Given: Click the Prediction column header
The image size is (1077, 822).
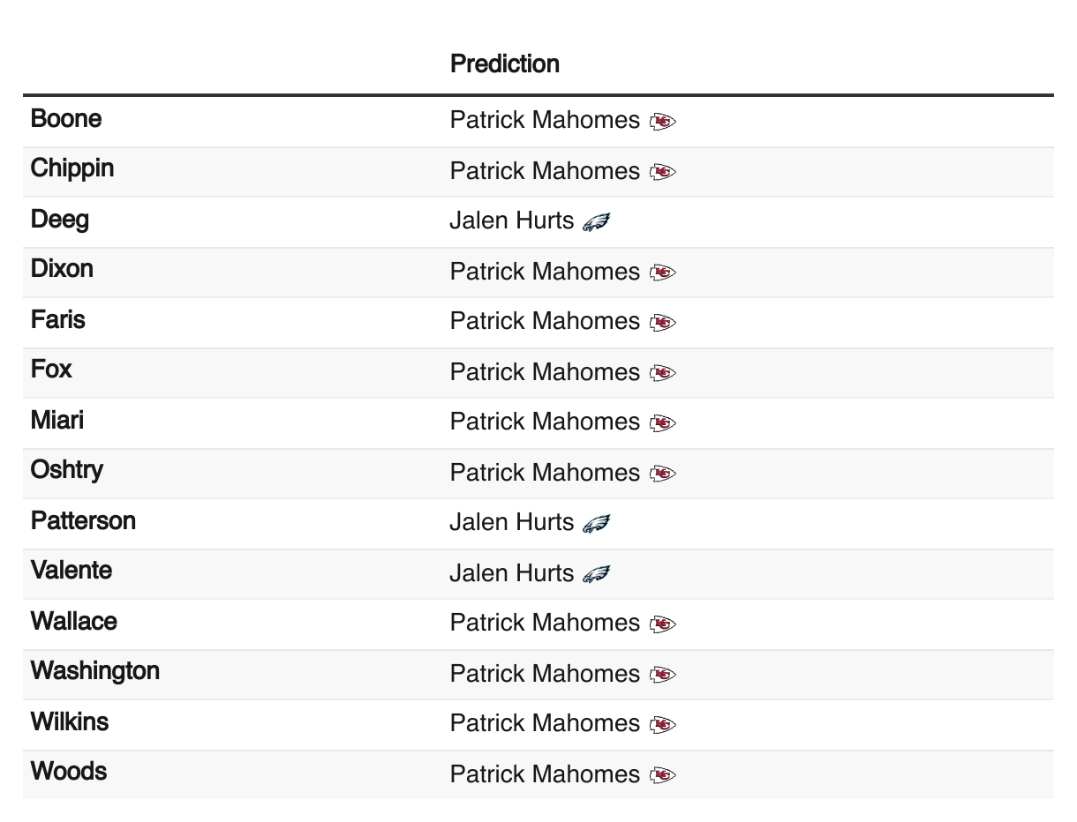Looking at the screenshot, I should [505, 64].
